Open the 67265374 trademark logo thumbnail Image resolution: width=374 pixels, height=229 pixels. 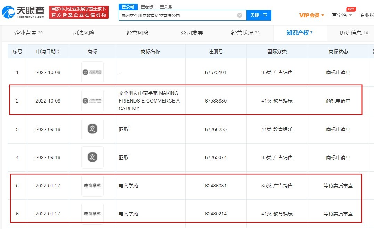92,157
